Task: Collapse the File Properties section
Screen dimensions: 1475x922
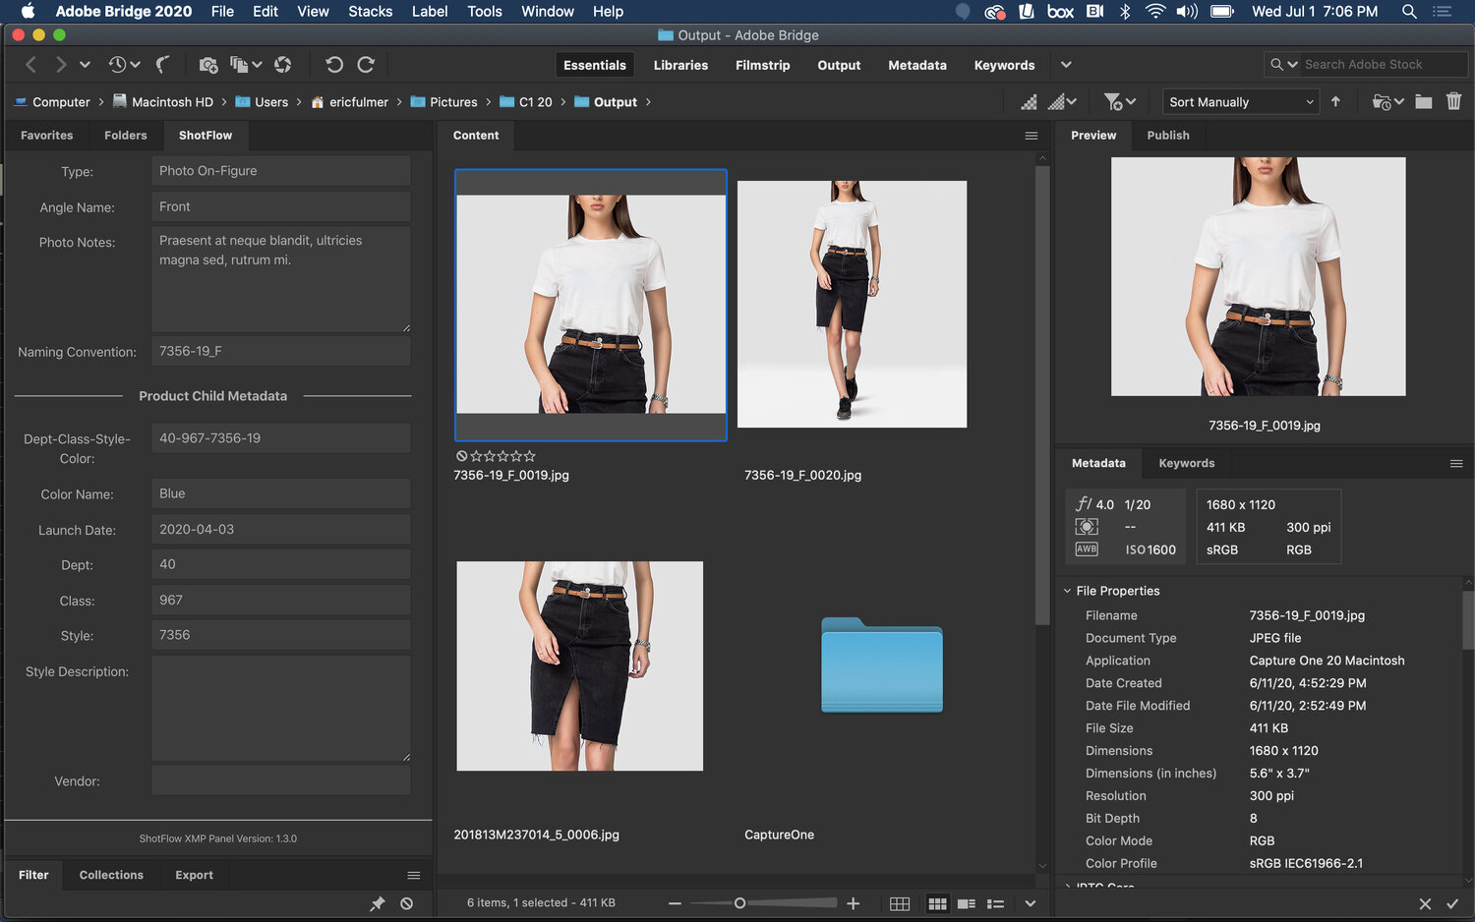Action: pos(1067,591)
